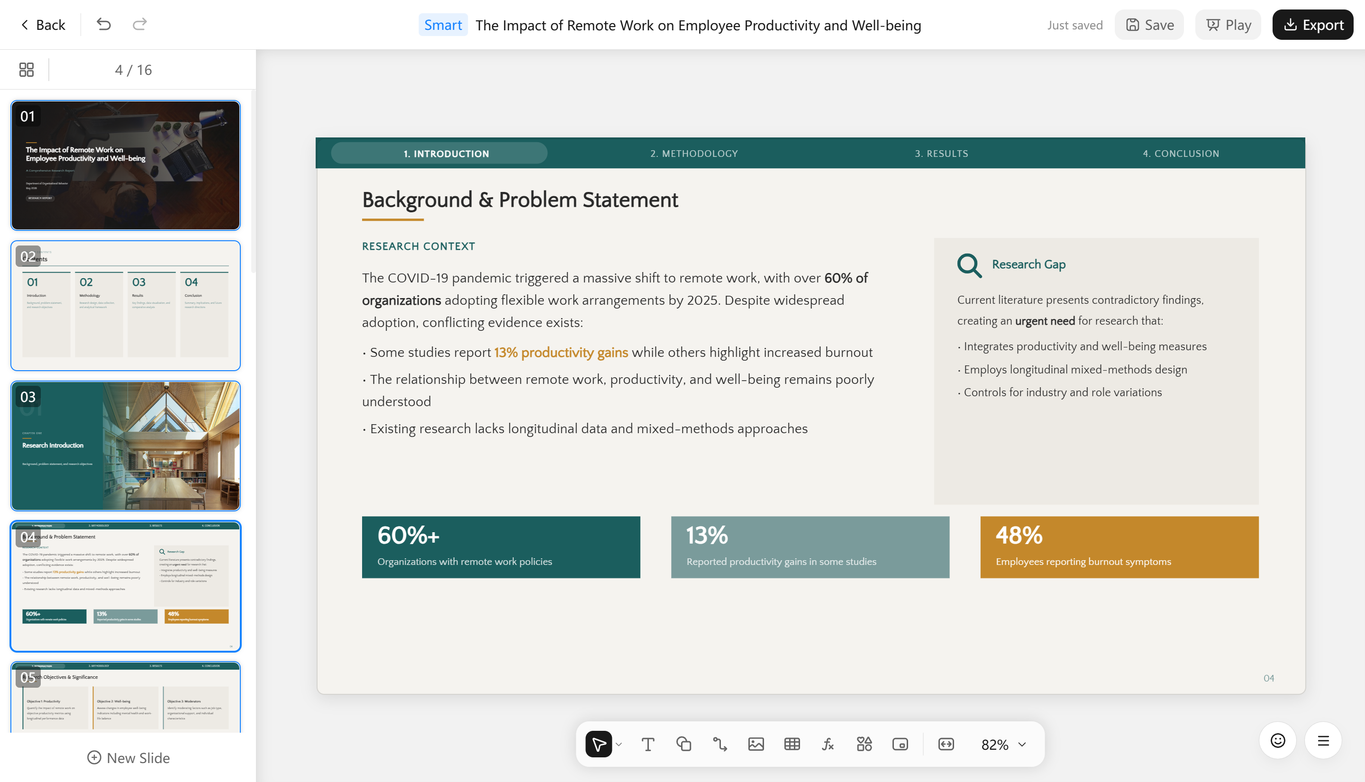Select bullet about longitudinal data and mixed-methods
The width and height of the screenshot is (1365, 782).
(585, 428)
